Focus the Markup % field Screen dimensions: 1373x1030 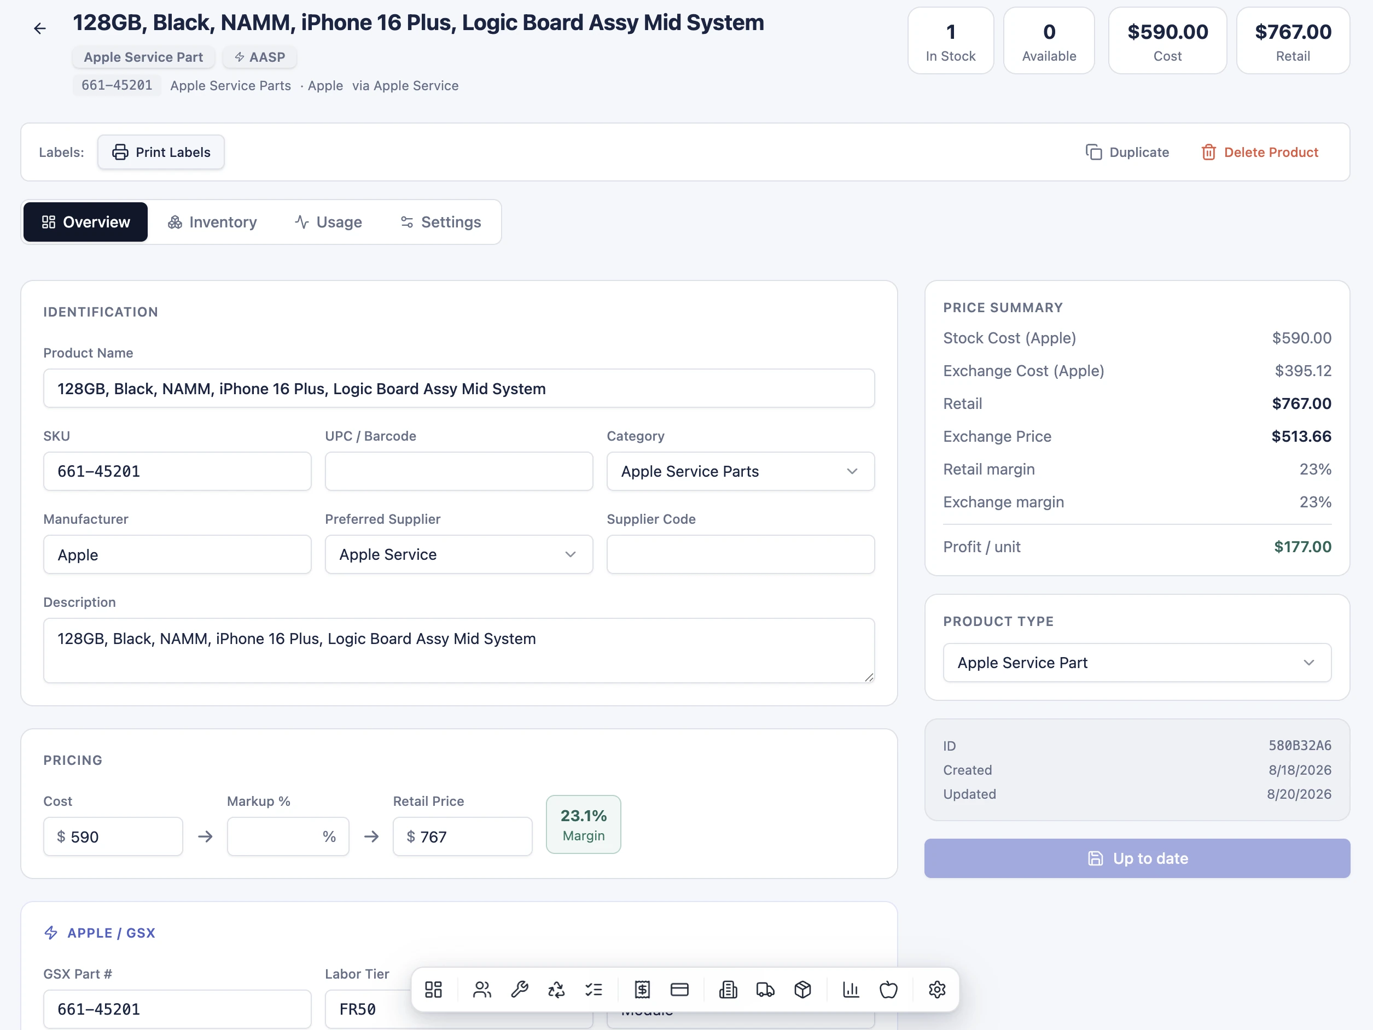[288, 836]
